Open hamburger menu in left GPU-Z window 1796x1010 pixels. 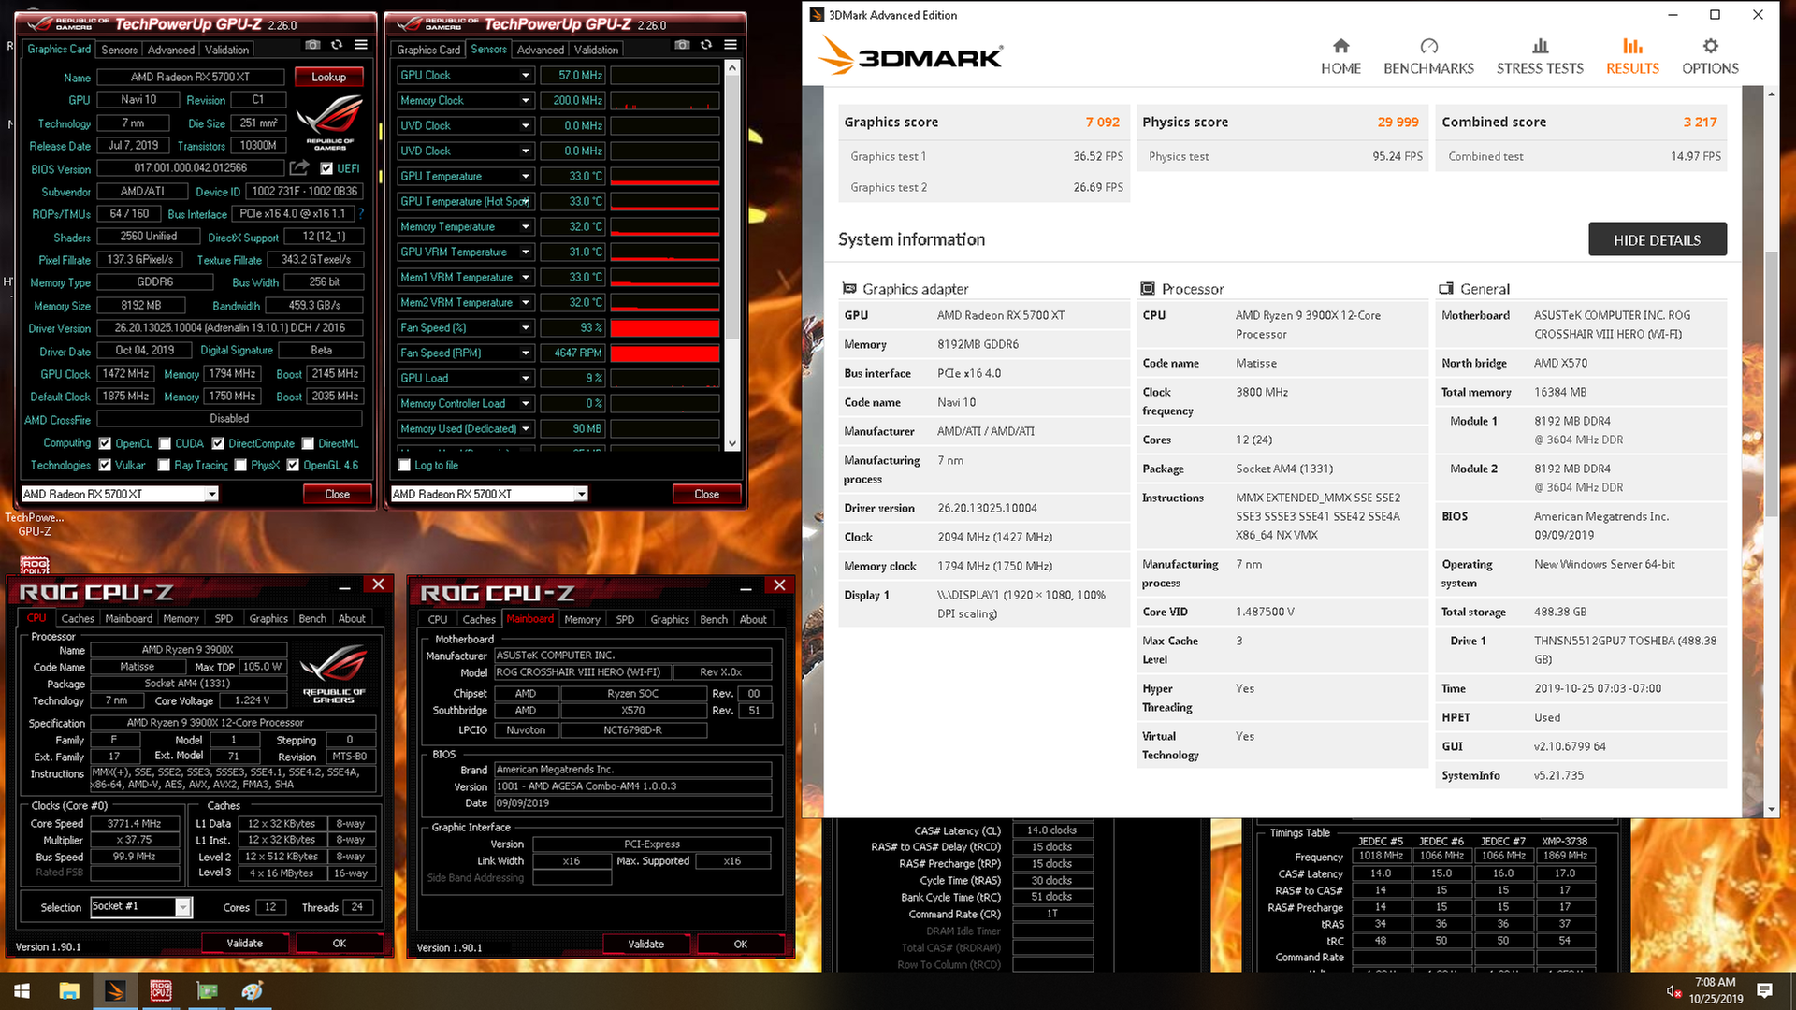[x=361, y=45]
